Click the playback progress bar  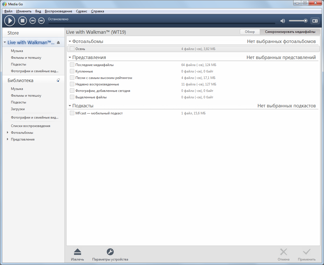pos(162,23)
